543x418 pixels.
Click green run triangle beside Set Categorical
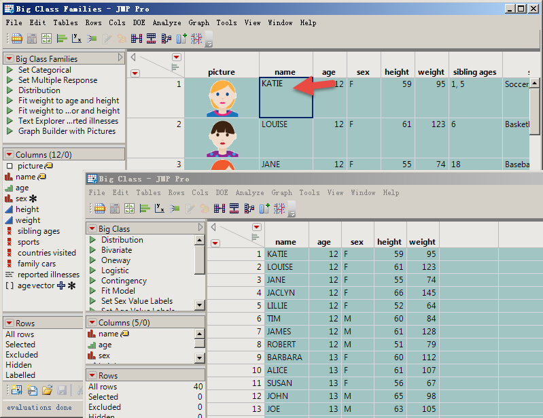[10, 70]
